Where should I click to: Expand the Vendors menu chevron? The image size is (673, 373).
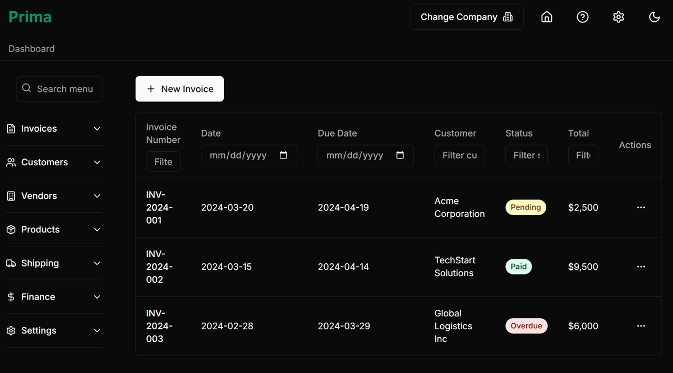tap(97, 196)
